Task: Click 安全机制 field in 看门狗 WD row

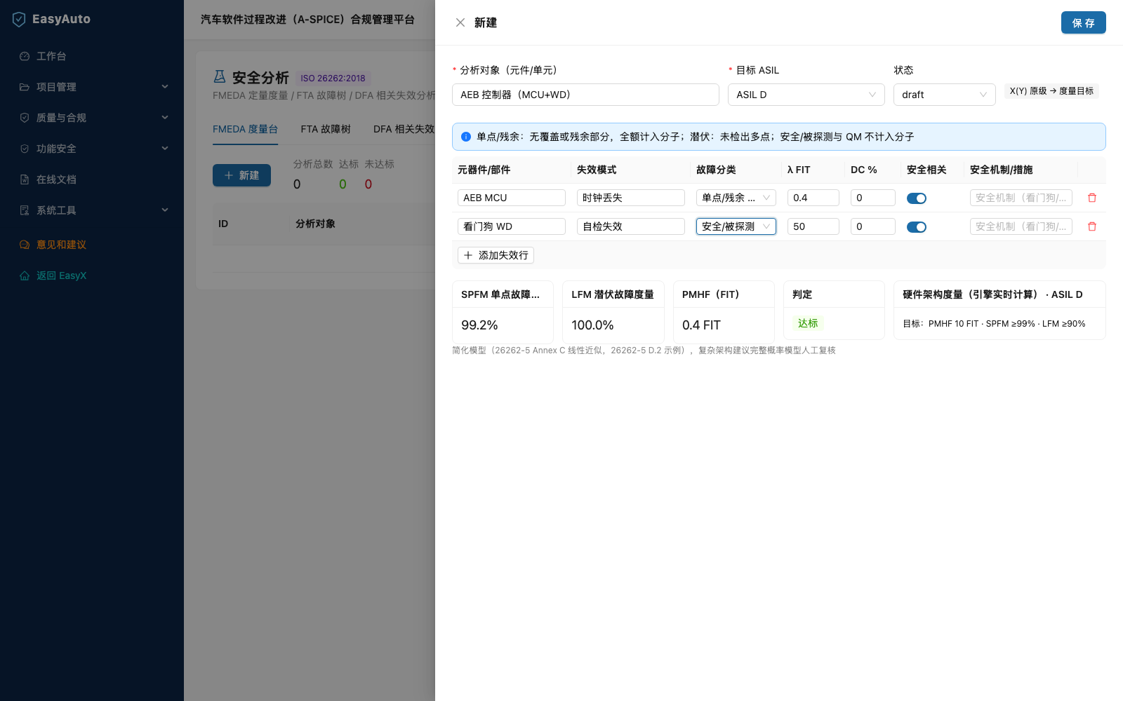Action: [1021, 226]
